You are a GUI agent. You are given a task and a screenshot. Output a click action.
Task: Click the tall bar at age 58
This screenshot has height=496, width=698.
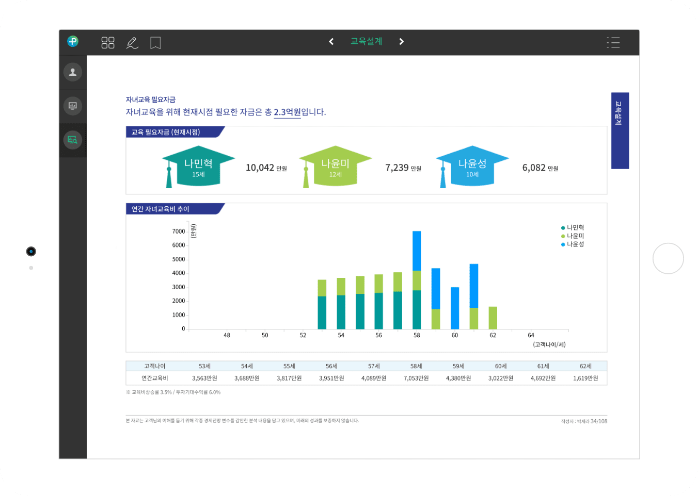click(x=417, y=280)
